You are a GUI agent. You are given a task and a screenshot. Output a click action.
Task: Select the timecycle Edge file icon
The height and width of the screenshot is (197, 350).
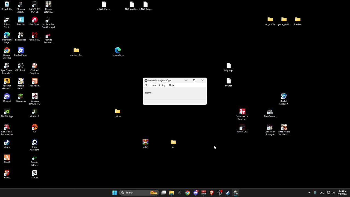(x=118, y=52)
